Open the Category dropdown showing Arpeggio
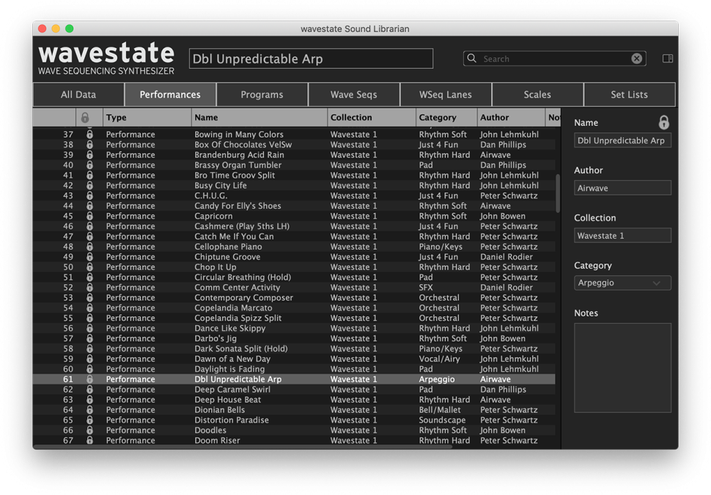The image size is (711, 495). pyautogui.click(x=622, y=283)
